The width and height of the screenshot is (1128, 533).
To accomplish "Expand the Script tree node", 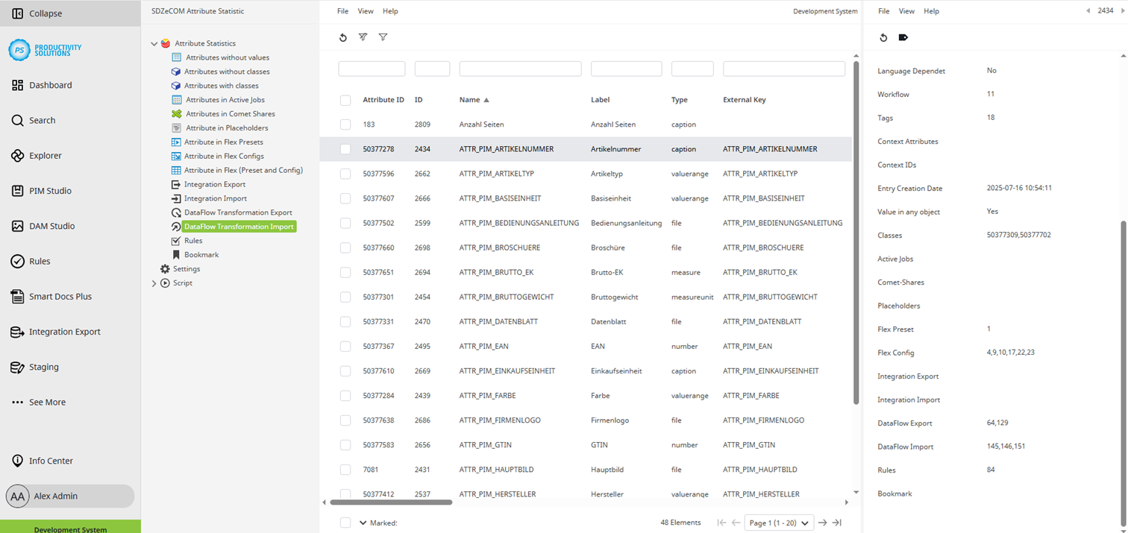I will 154,283.
